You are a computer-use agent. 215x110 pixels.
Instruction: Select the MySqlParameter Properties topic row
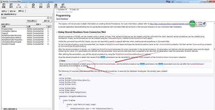(26, 40)
